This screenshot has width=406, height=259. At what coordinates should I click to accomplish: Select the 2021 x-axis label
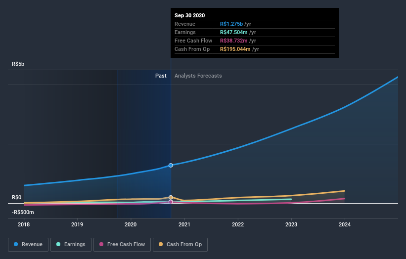(x=184, y=224)
